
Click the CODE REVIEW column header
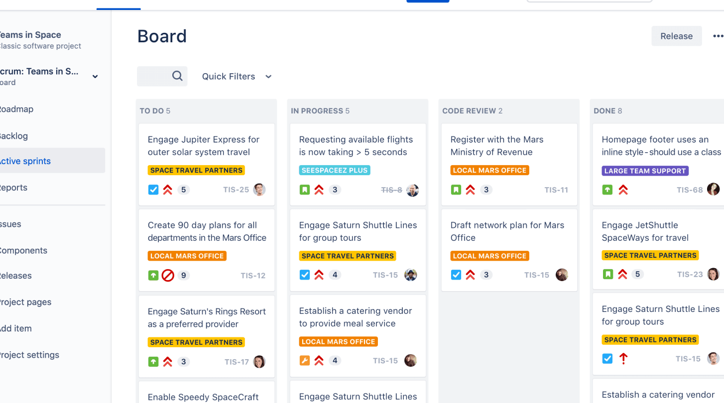tap(473, 111)
